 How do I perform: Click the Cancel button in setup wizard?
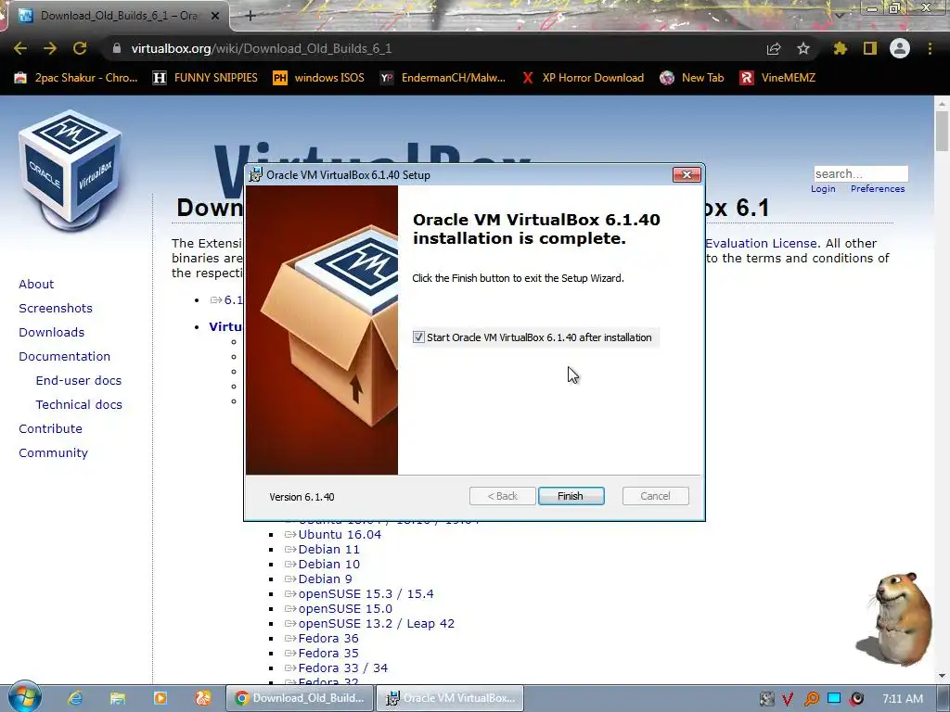click(655, 496)
